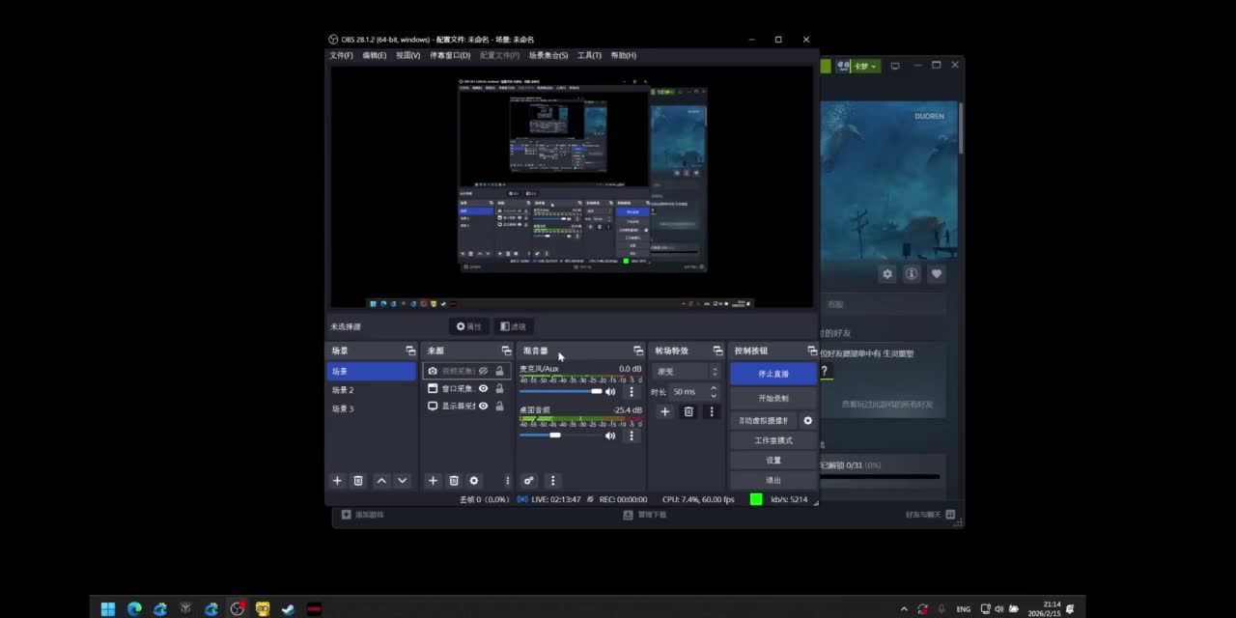Open source properties gear in Sources panel
Viewport: 1236px width, 618px height.
474,481
